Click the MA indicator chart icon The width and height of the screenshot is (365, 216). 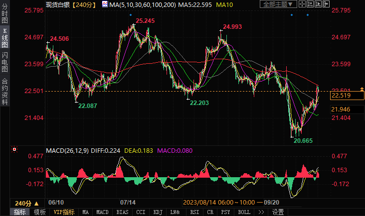point(105,4)
